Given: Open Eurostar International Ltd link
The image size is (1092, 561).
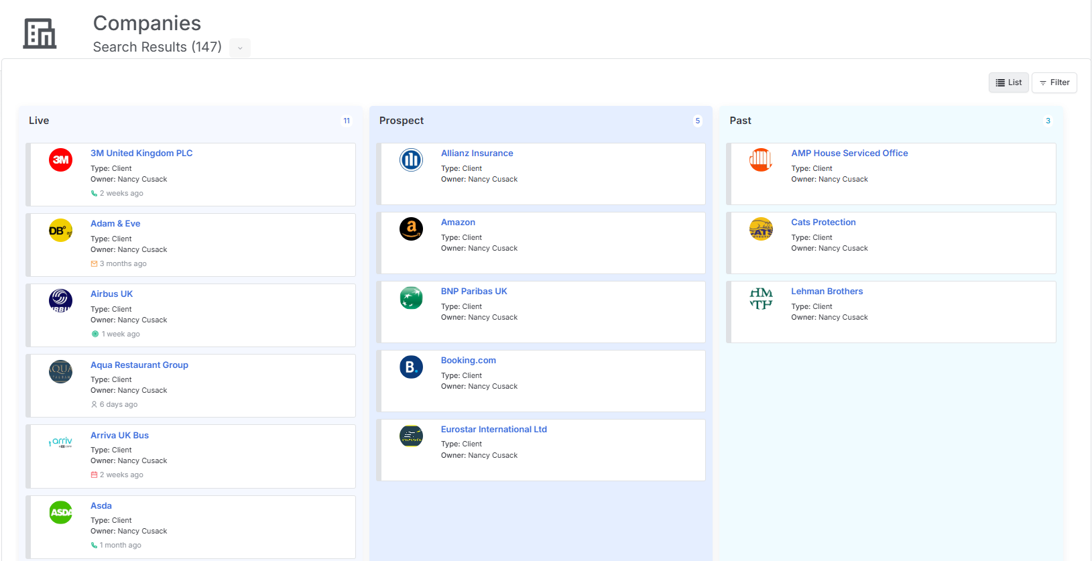Looking at the screenshot, I should 493,429.
